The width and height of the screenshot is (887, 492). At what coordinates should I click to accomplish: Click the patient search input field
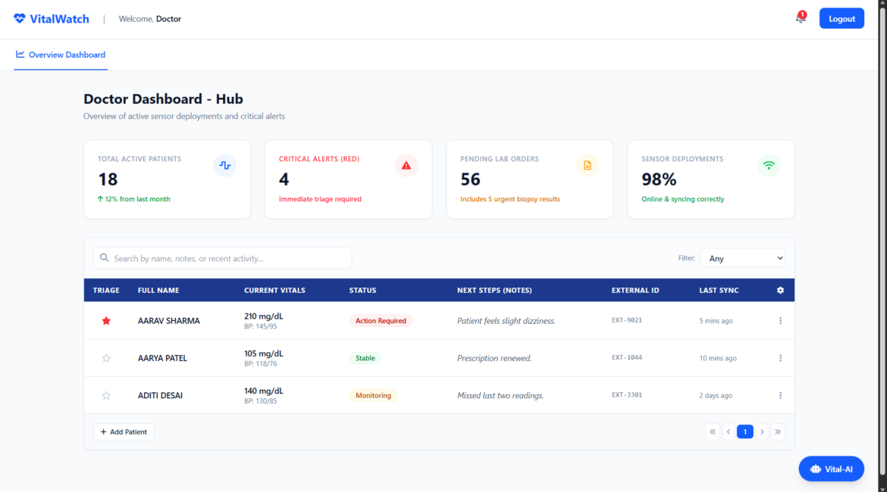click(222, 258)
